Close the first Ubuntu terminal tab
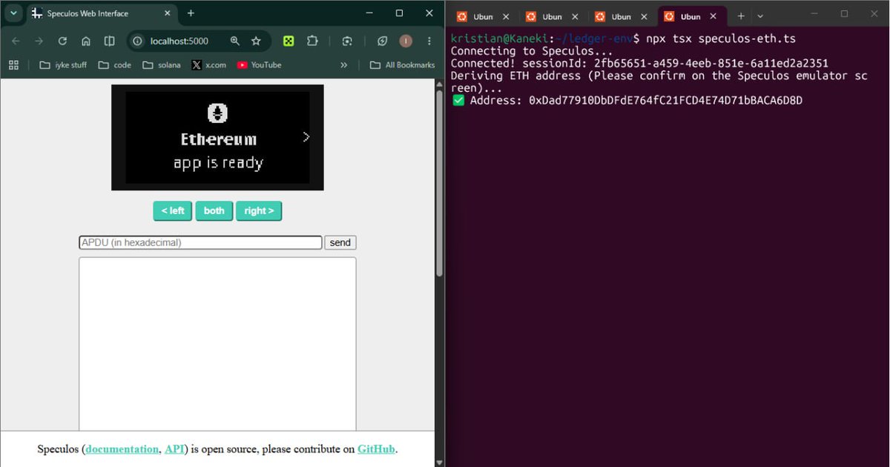The height and width of the screenshot is (467, 890). [x=506, y=16]
